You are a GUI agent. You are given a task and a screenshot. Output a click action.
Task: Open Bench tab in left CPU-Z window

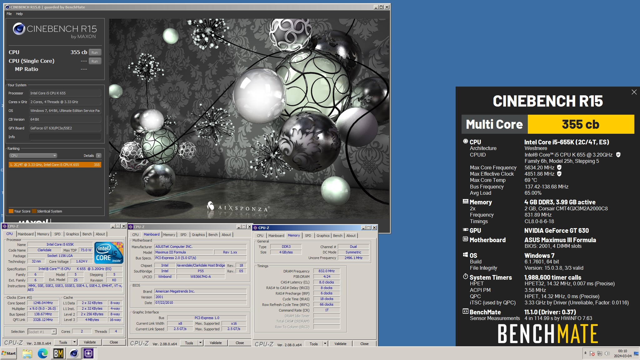pyautogui.click(x=87, y=234)
